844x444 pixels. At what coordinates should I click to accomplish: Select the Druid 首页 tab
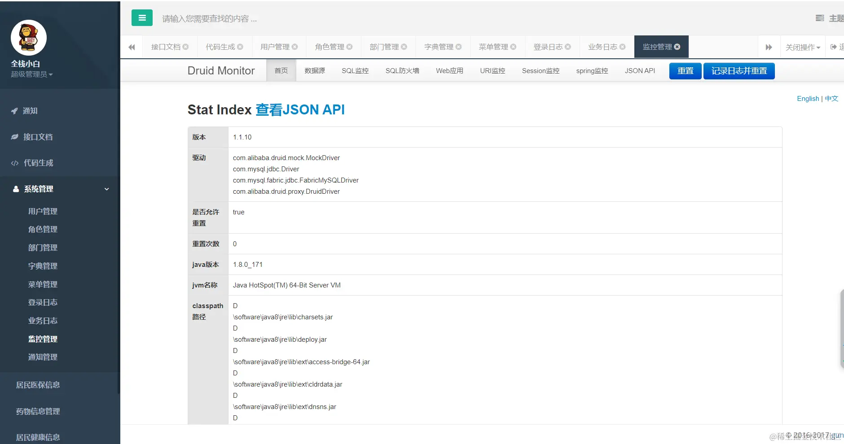pos(281,71)
